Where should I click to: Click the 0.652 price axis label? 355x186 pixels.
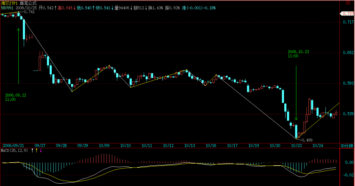click(348, 53)
